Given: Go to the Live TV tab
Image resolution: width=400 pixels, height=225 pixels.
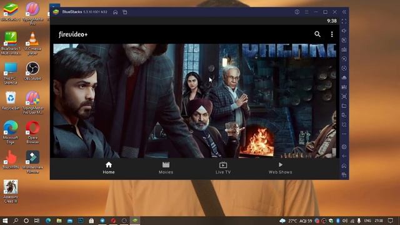Looking at the screenshot, I should (x=223, y=168).
